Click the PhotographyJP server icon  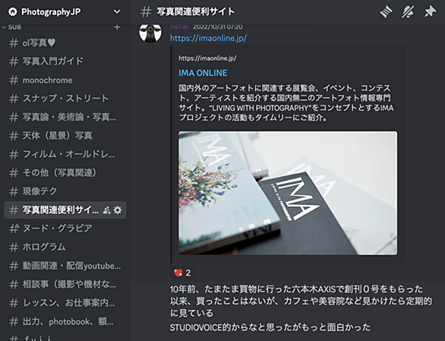pos(12,11)
